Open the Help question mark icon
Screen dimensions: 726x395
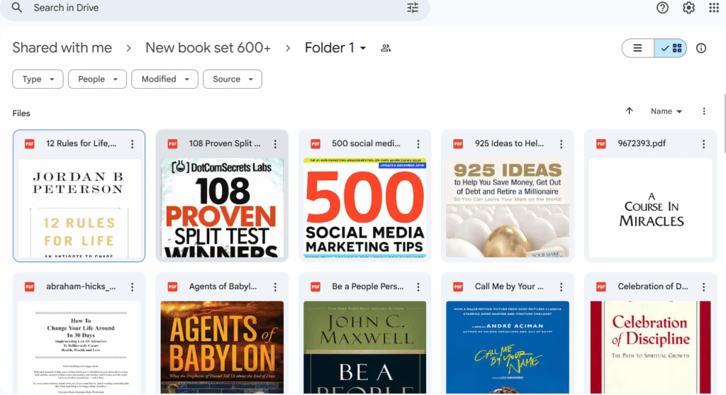(x=662, y=8)
